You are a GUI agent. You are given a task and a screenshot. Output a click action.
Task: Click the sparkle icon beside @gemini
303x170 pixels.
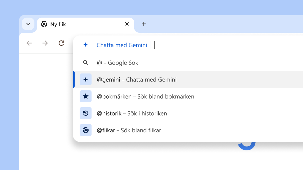pyautogui.click(x=86, y=79)
